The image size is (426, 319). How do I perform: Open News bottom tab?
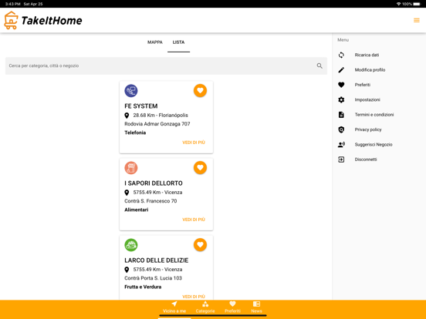[256, 307]
